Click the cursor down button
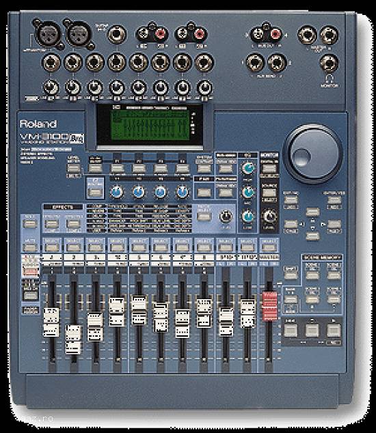 (x=312, y=236)
